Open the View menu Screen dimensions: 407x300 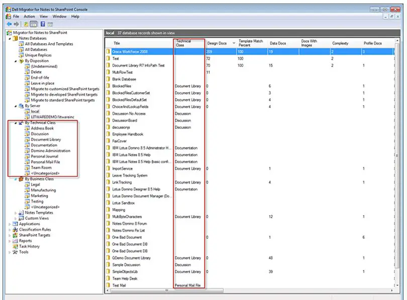[44, 17]
